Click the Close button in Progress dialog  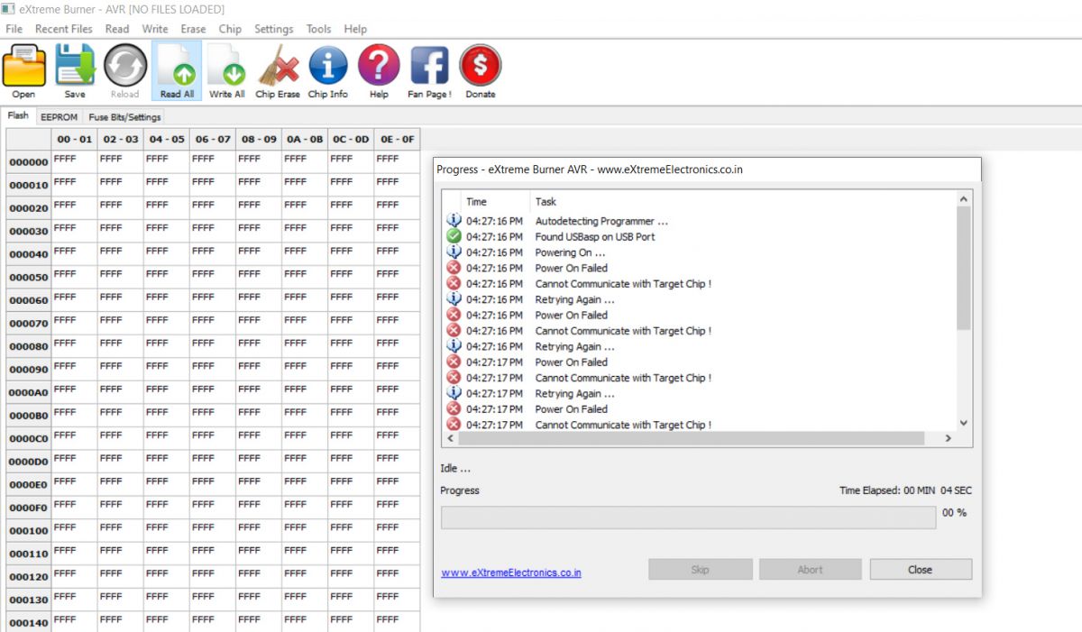(x=921, y=569)
